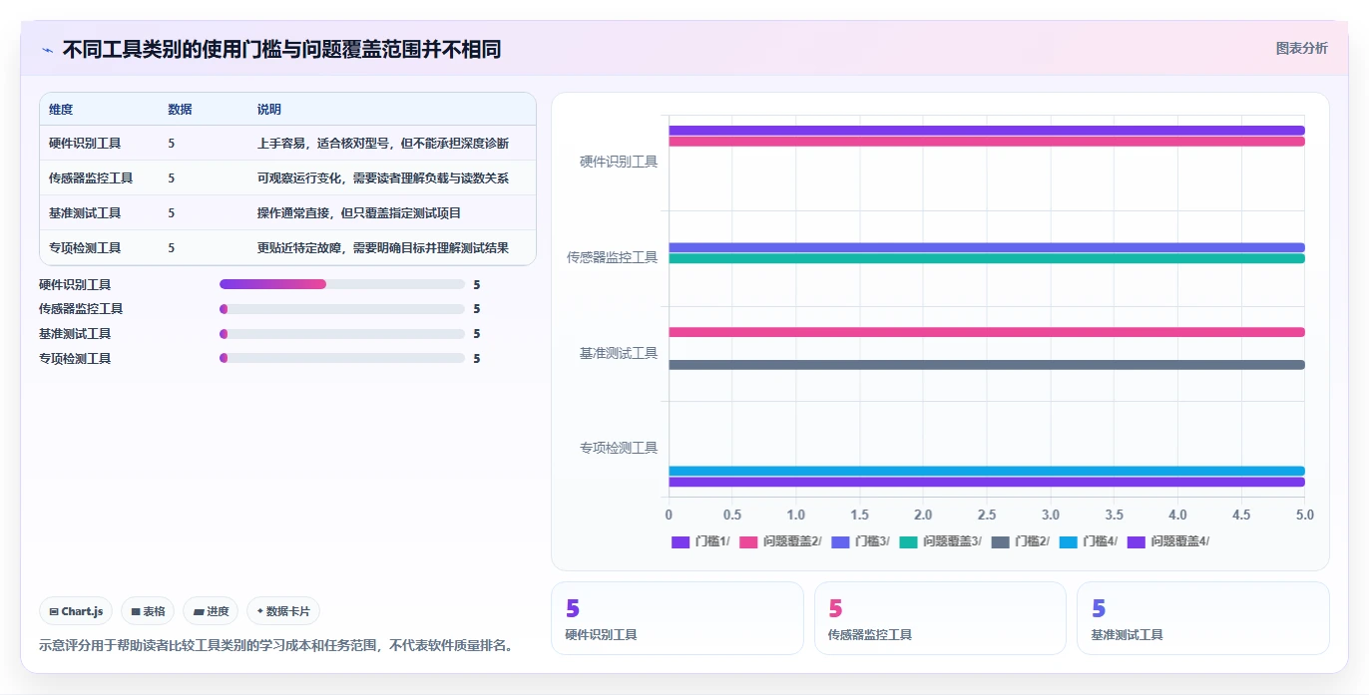Click the title 不同工具类别的使用门槛与问题覆盖范围并不相同

coord(281,49)
